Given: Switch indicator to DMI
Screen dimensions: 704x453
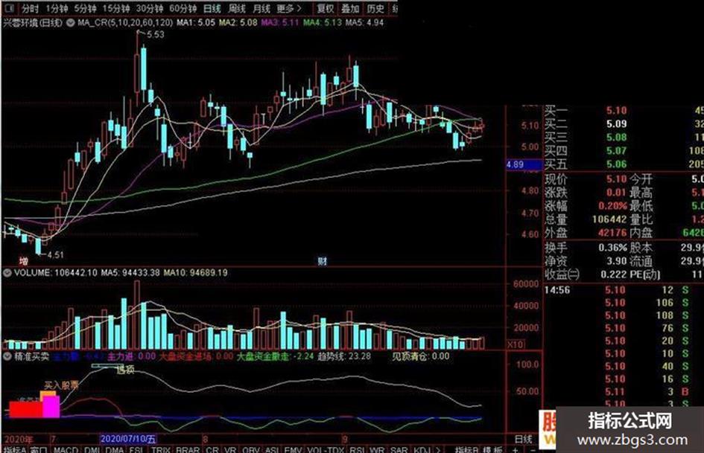Looking at the screenshot, I should tap(92, 449).
